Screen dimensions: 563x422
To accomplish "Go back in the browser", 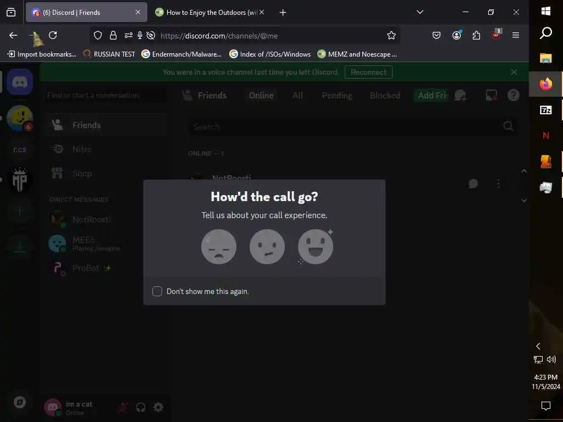I will [x=13, y=35].
